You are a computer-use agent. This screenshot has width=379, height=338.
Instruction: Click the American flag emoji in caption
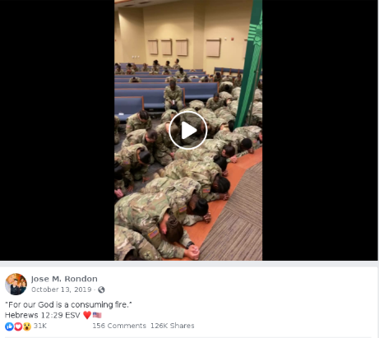[x=97, y=315]
